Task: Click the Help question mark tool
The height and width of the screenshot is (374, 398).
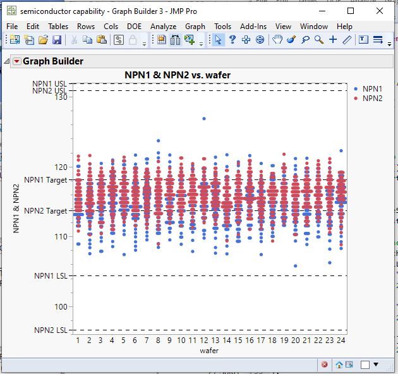Action: (x=232, y=40)
